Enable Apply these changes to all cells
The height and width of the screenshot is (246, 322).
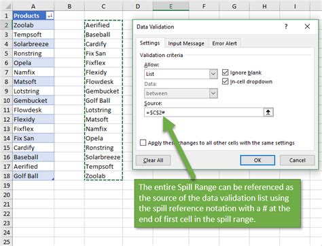pos(143,143)
